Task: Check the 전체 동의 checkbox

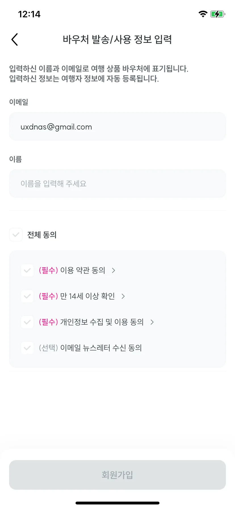Action: click(x=16, y=235)
